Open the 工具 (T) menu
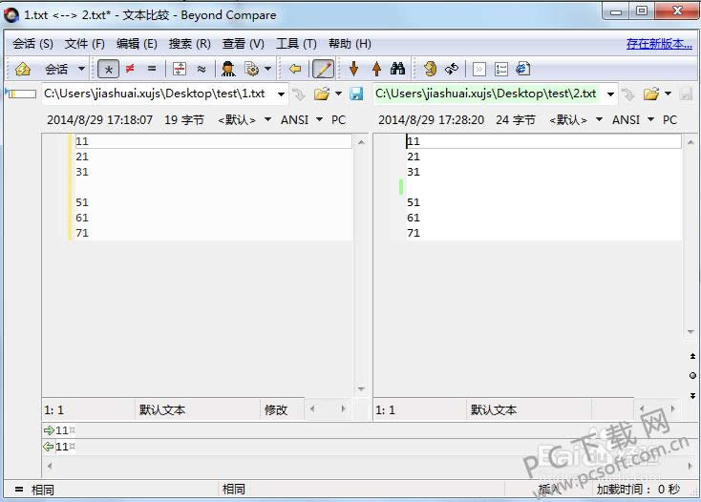Image resolution: width=701 pixels, height=502 pixels. (296, 44)
